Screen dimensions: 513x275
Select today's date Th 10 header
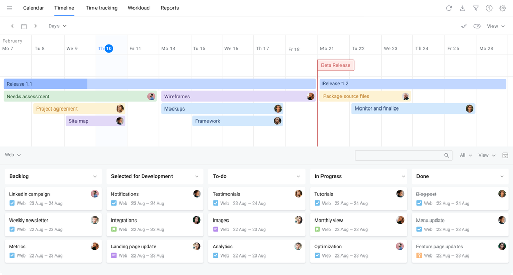pos(106,48)
